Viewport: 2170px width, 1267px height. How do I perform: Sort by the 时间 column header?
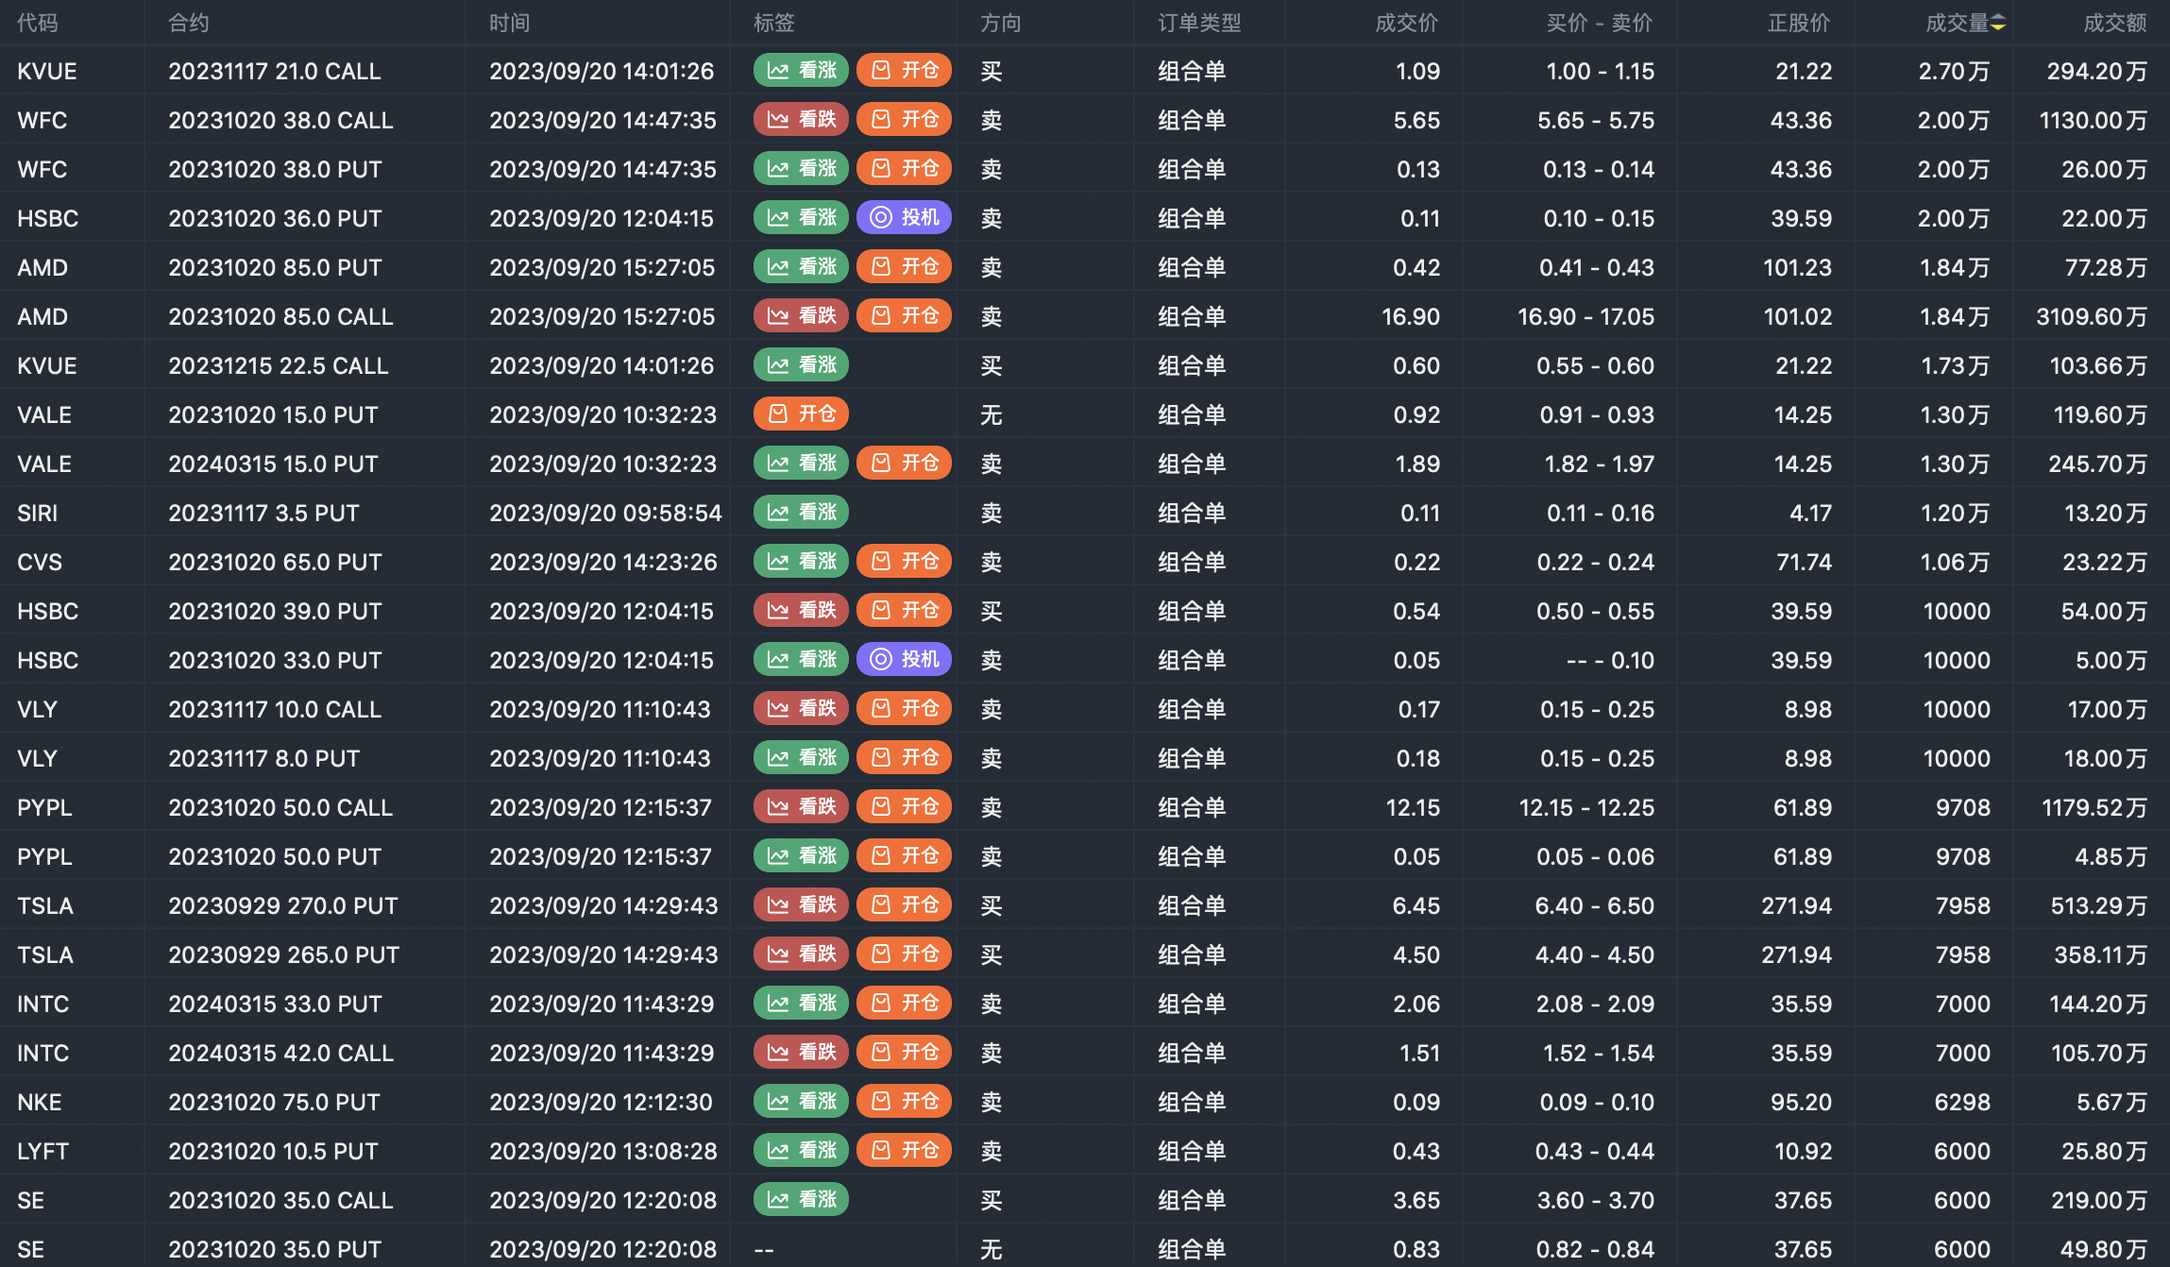pyautogui.click(x=509, y=24)
